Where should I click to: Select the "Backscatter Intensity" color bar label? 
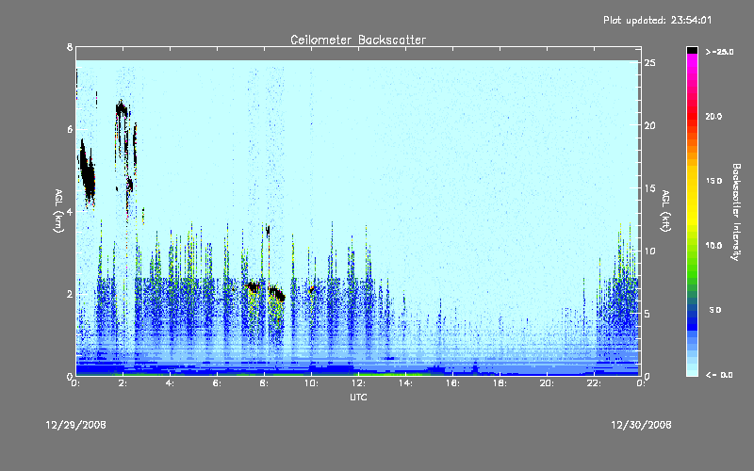click(736, 212)
